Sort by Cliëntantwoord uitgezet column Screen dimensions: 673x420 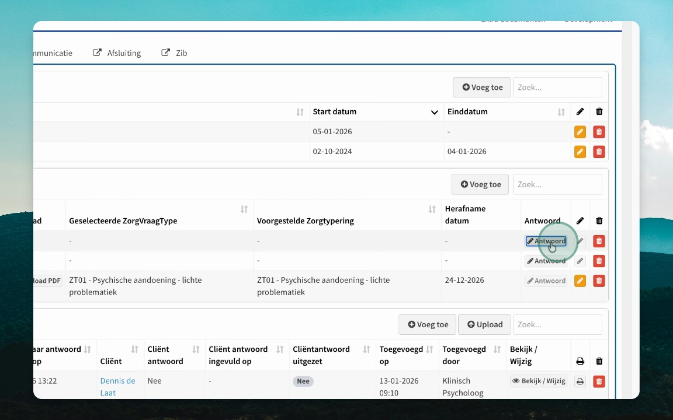(366, 349)
